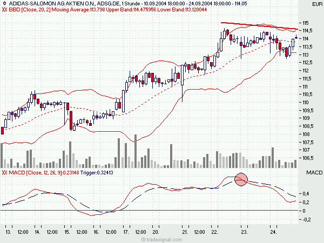
Task: Click the 106,5 price axis label
Action: [308, 158]
